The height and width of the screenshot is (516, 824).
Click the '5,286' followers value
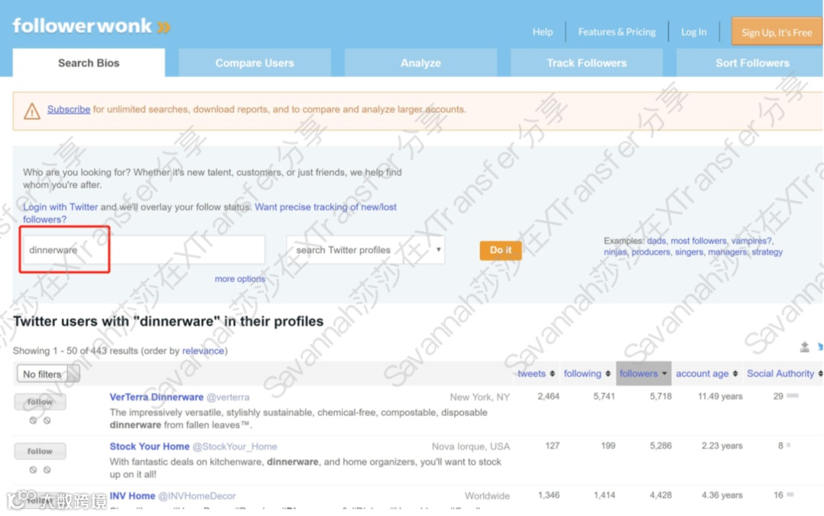pyautogui.click(x=661, y=446)
